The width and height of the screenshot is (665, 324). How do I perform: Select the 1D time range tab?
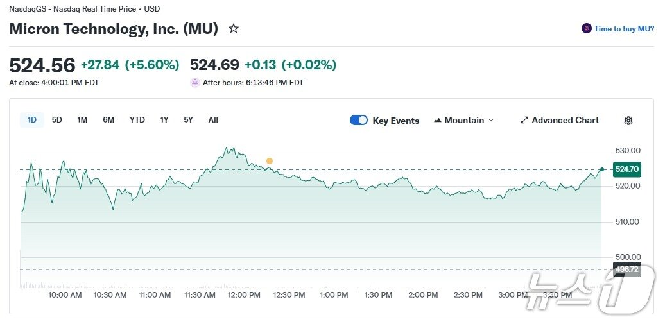point(32,120)
